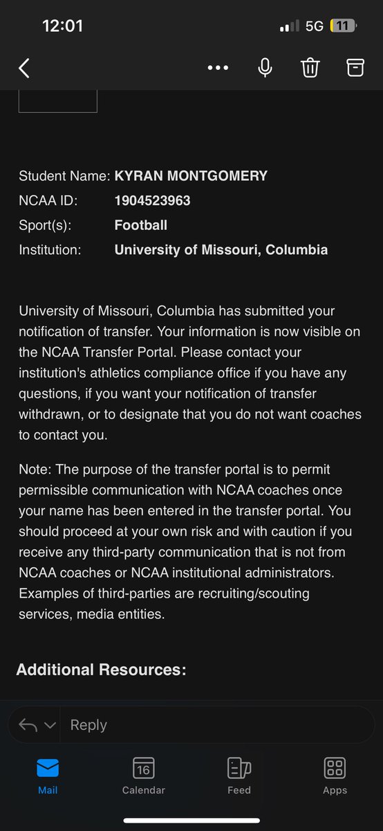Image resolution: width=383 pixels, height=831 pixels.
Task: Open the Calendar tab
Action: coord(143,776)
